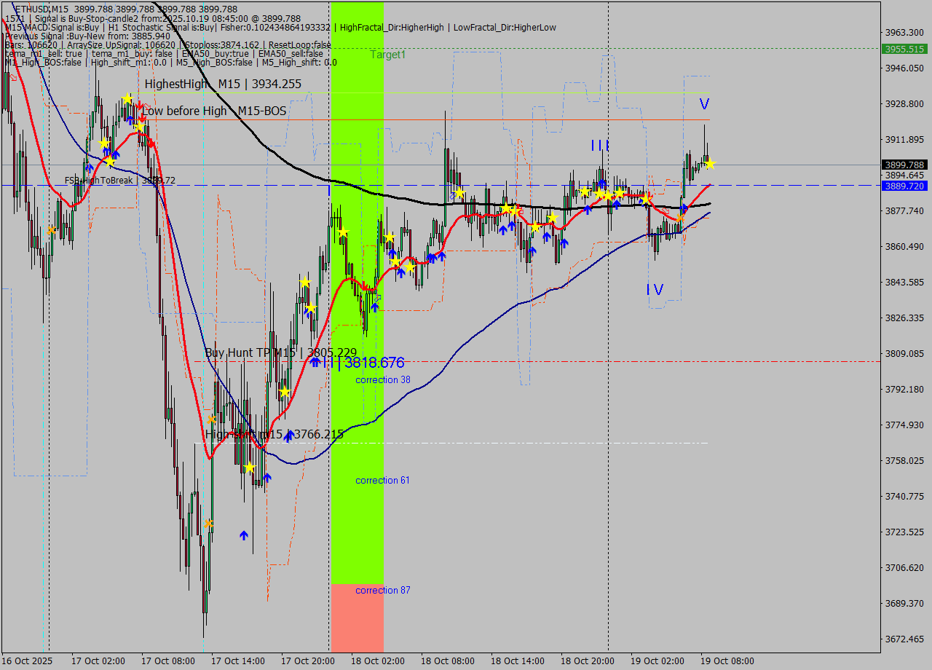Click the isolated blue up arrow below the 17 Oct 14:00 candles

point(244,535)
